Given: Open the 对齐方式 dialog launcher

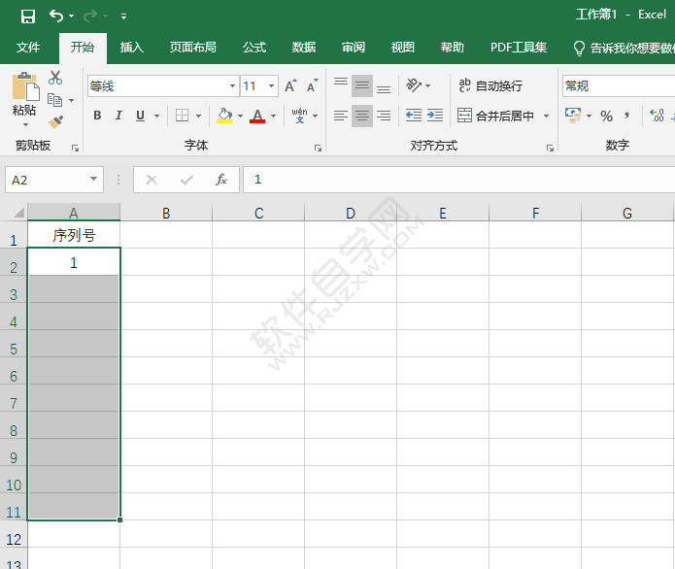Looking at the screenshot, I should [550, 148].
